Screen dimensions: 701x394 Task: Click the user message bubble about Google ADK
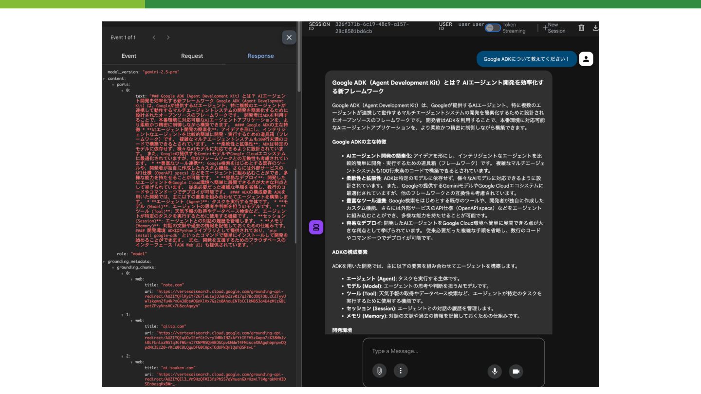(527, 59)
